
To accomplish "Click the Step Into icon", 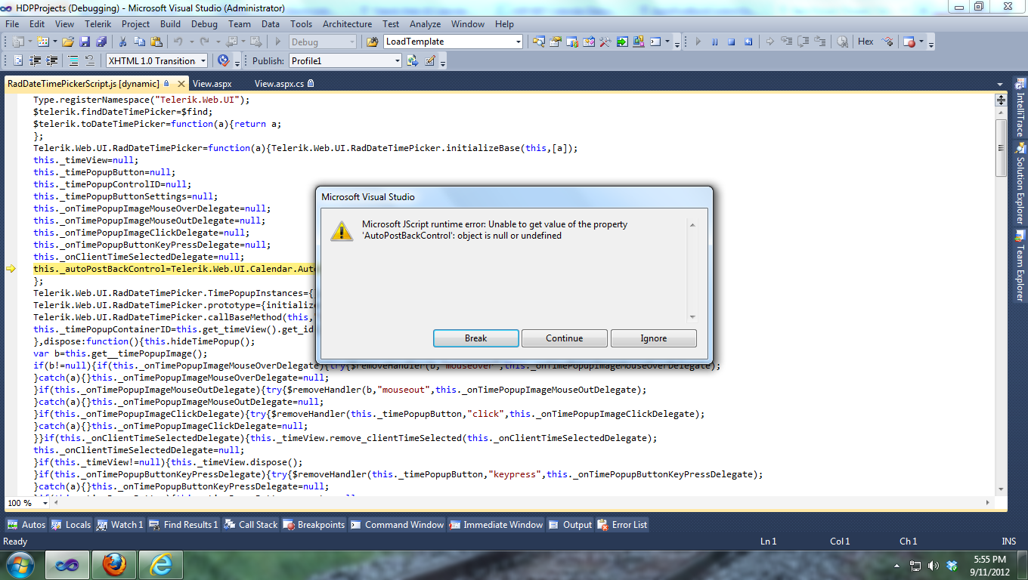I will [787, 42].
